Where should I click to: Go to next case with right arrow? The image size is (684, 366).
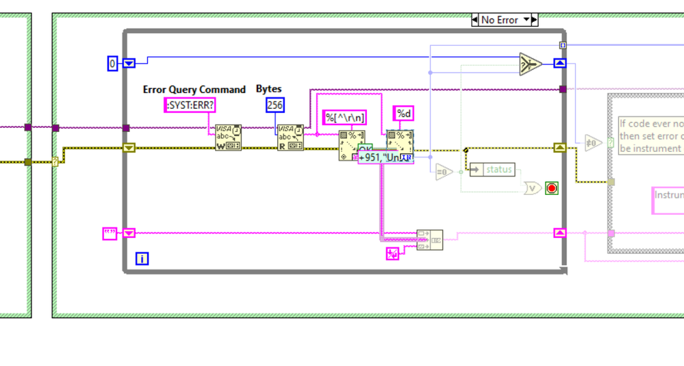pos(535,20)
